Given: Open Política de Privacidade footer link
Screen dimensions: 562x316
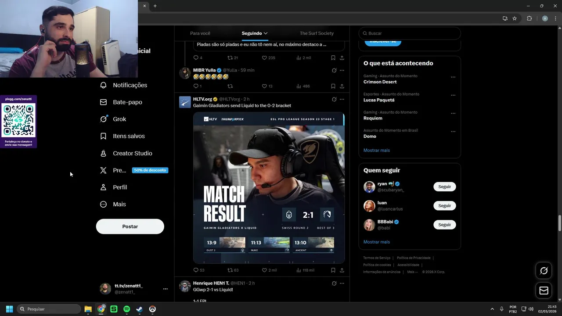Looking at the screenshot, I should coord(414,258).
